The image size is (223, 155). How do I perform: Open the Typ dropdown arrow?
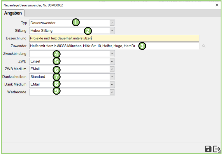(112, 23)
